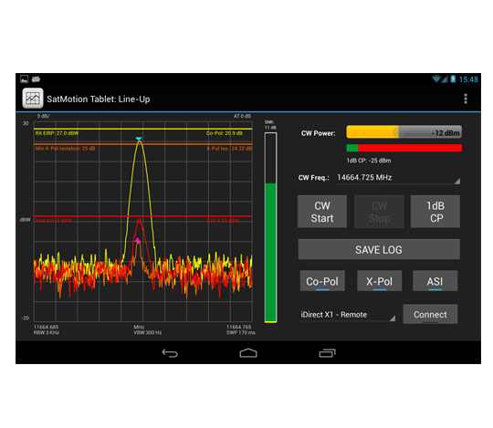Click the AT 0 dB attenuation label

point(242,116)
